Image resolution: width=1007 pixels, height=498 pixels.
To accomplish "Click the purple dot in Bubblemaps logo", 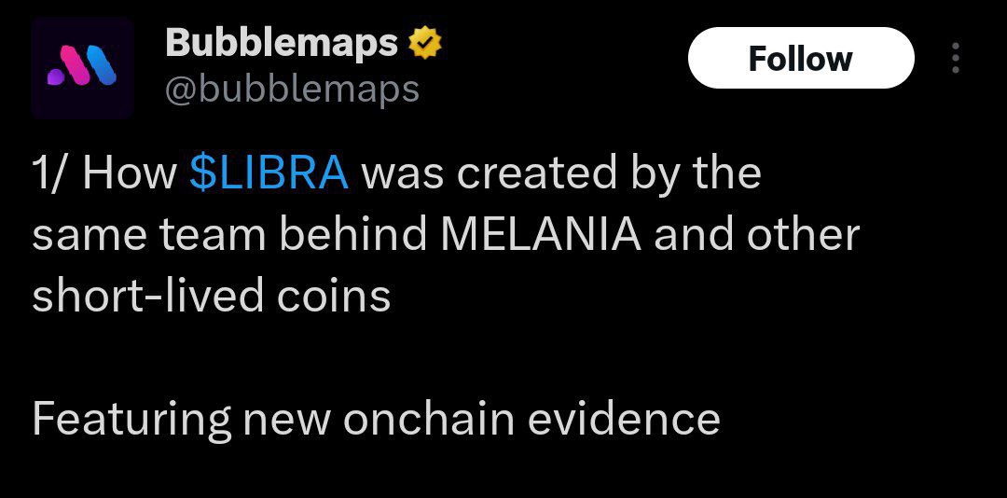I will pyautogui.click(x=57, y=77).
